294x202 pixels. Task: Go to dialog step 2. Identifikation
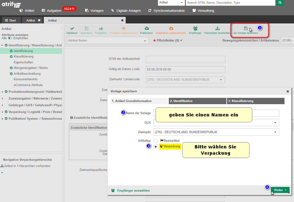click(x=197, y=101)
